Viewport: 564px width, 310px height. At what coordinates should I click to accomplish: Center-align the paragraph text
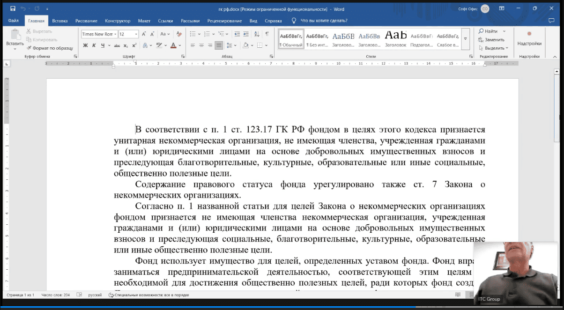click(202, 45)
